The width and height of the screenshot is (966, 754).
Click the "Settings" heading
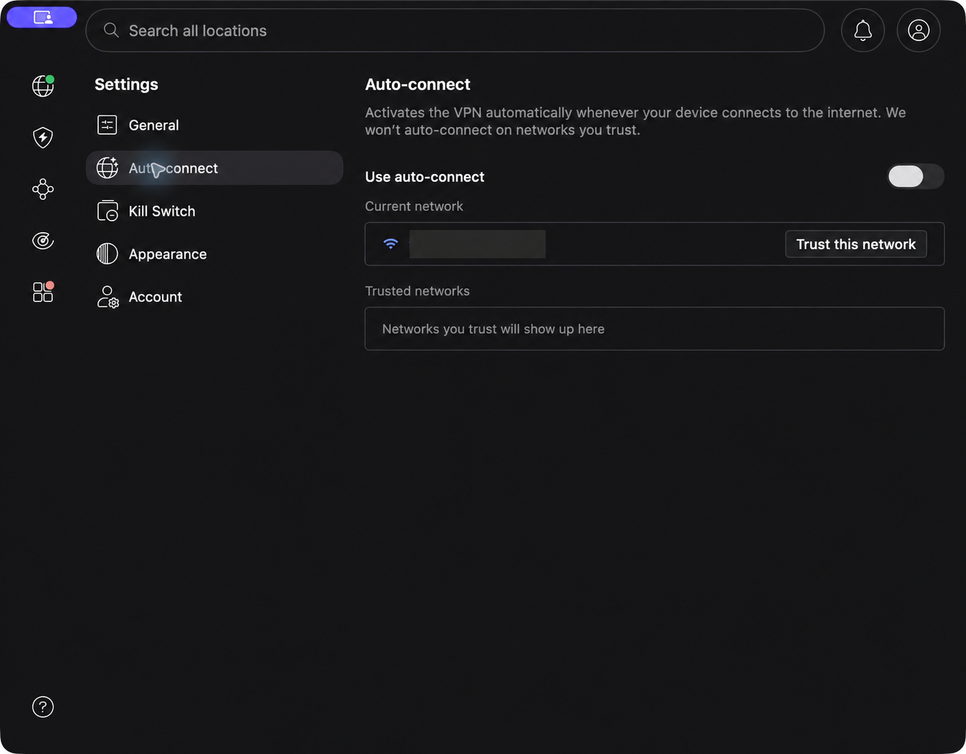point(127,84)
